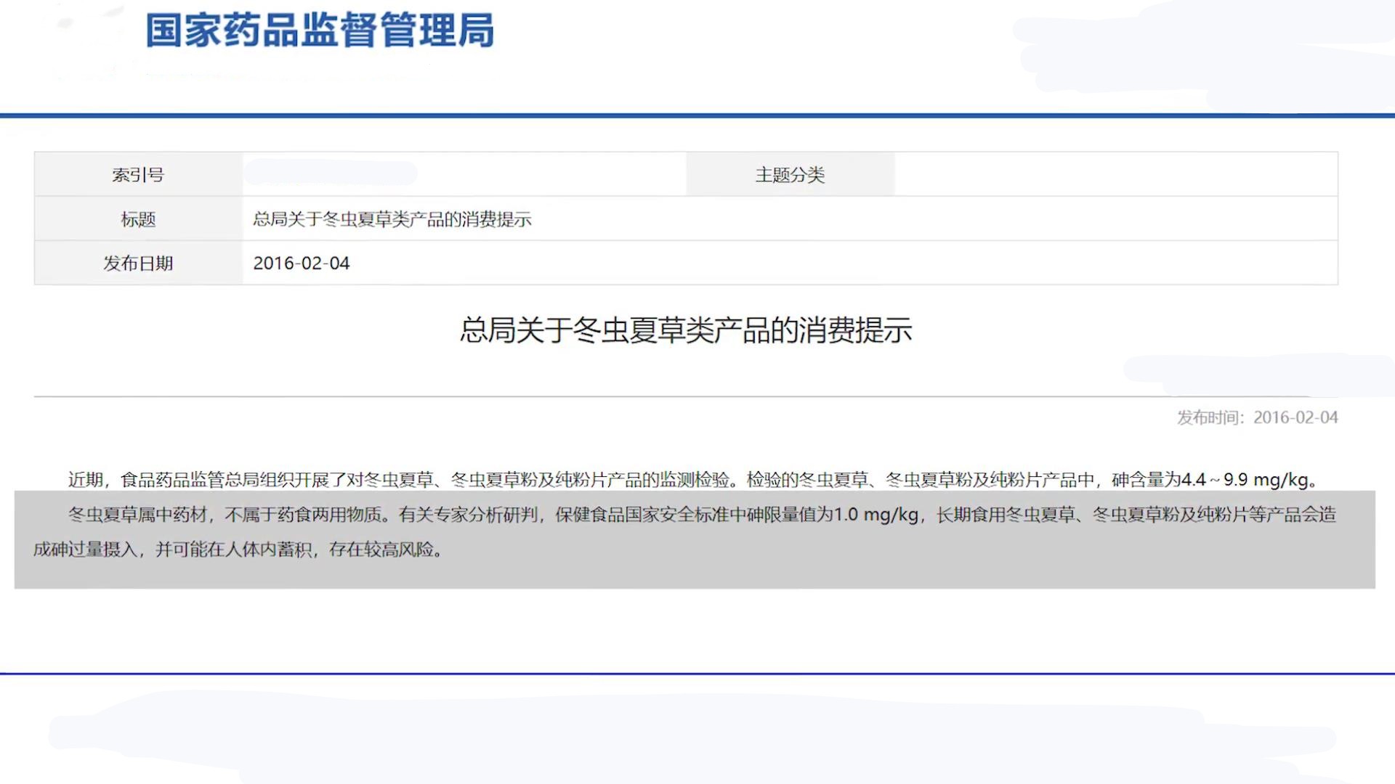Viewport: 1395px width, 784px height.
Task: Click the large centered article heading
Action: [x=686, y=330]
